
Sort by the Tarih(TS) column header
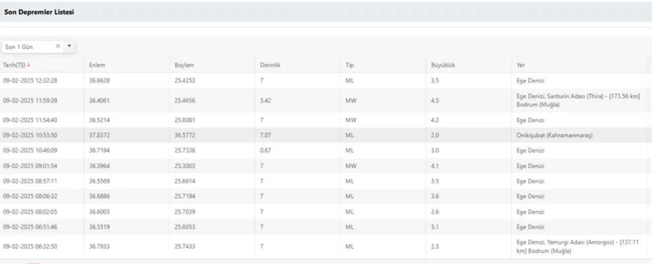click(x=14, y=65)
